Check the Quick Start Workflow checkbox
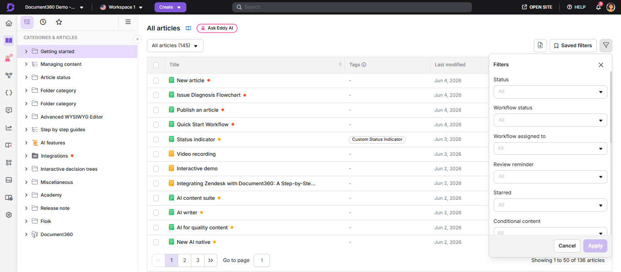The height and width of the screenshot is (272, 621). tap(156, 124)
